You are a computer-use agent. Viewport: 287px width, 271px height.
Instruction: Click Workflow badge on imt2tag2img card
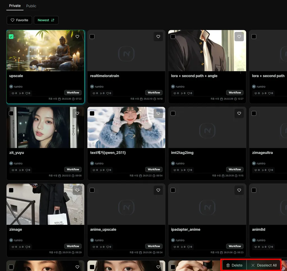235,169
